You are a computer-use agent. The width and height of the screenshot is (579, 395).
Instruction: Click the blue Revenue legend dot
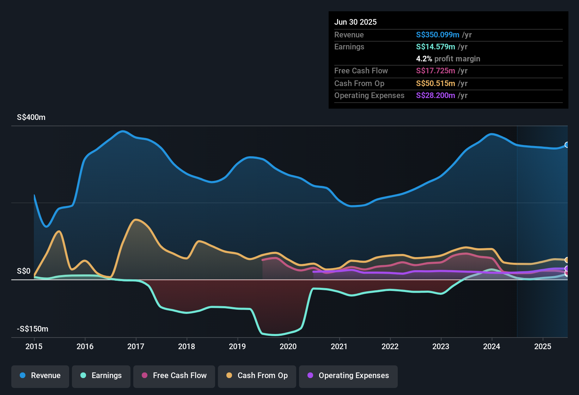22,376
